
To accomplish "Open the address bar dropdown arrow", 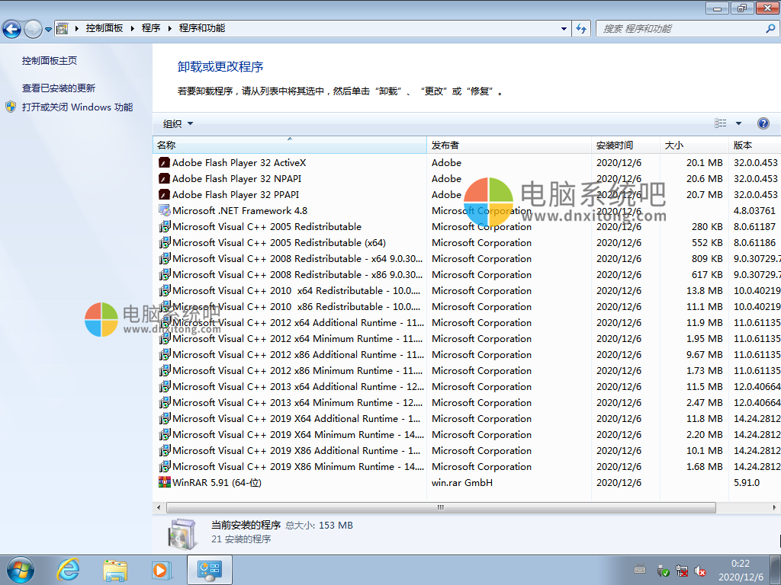I will (562, 27).
